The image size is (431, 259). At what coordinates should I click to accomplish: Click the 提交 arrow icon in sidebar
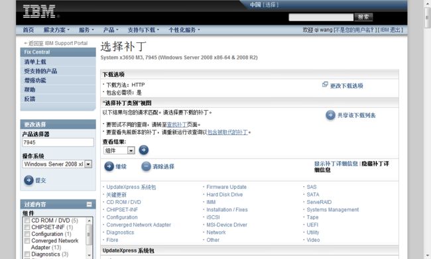tap(29, 180)
